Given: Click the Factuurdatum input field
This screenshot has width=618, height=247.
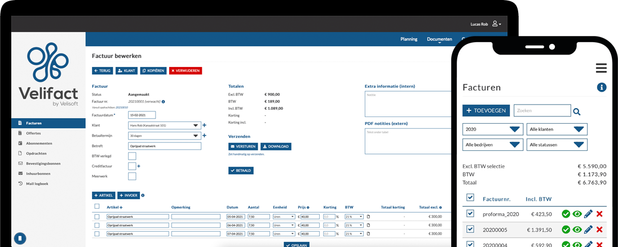Looking at the screenshot, I should coord(142,115).
